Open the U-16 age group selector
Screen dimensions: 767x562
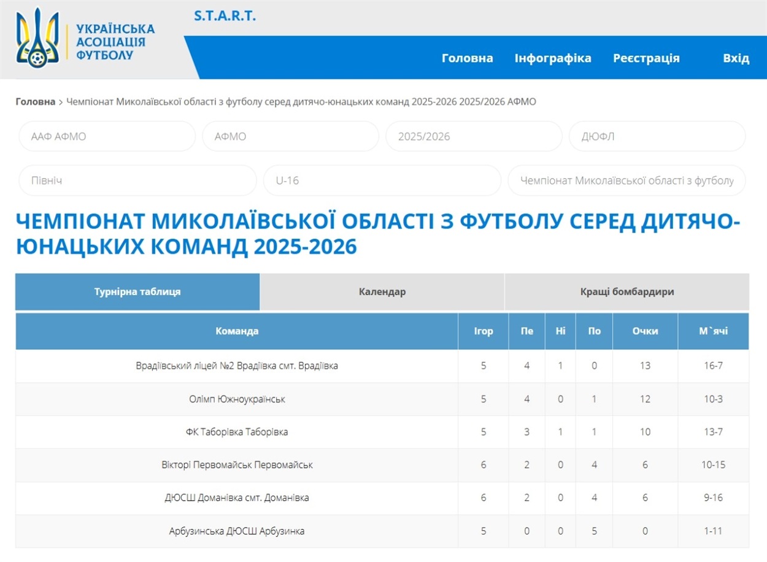382,180
